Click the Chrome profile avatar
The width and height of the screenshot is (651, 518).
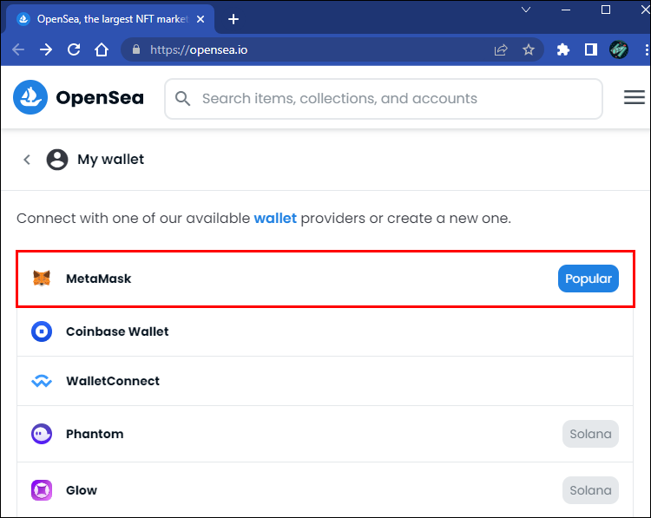619,50
